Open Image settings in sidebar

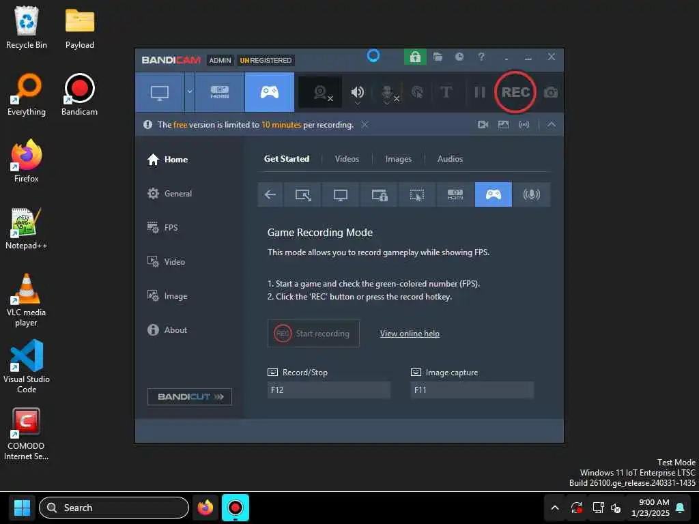coord(167,296)
